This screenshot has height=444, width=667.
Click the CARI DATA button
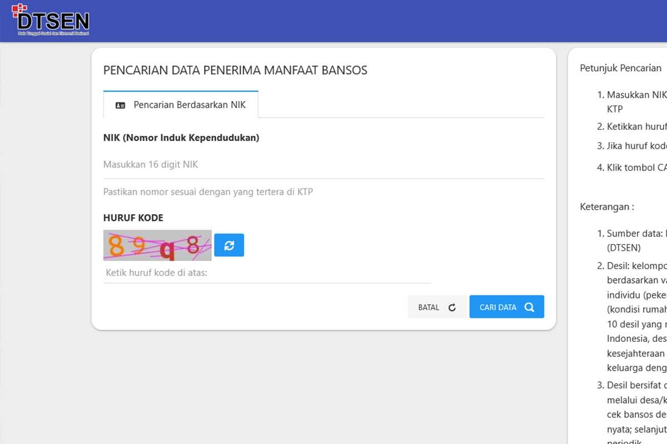coord(506,307)
